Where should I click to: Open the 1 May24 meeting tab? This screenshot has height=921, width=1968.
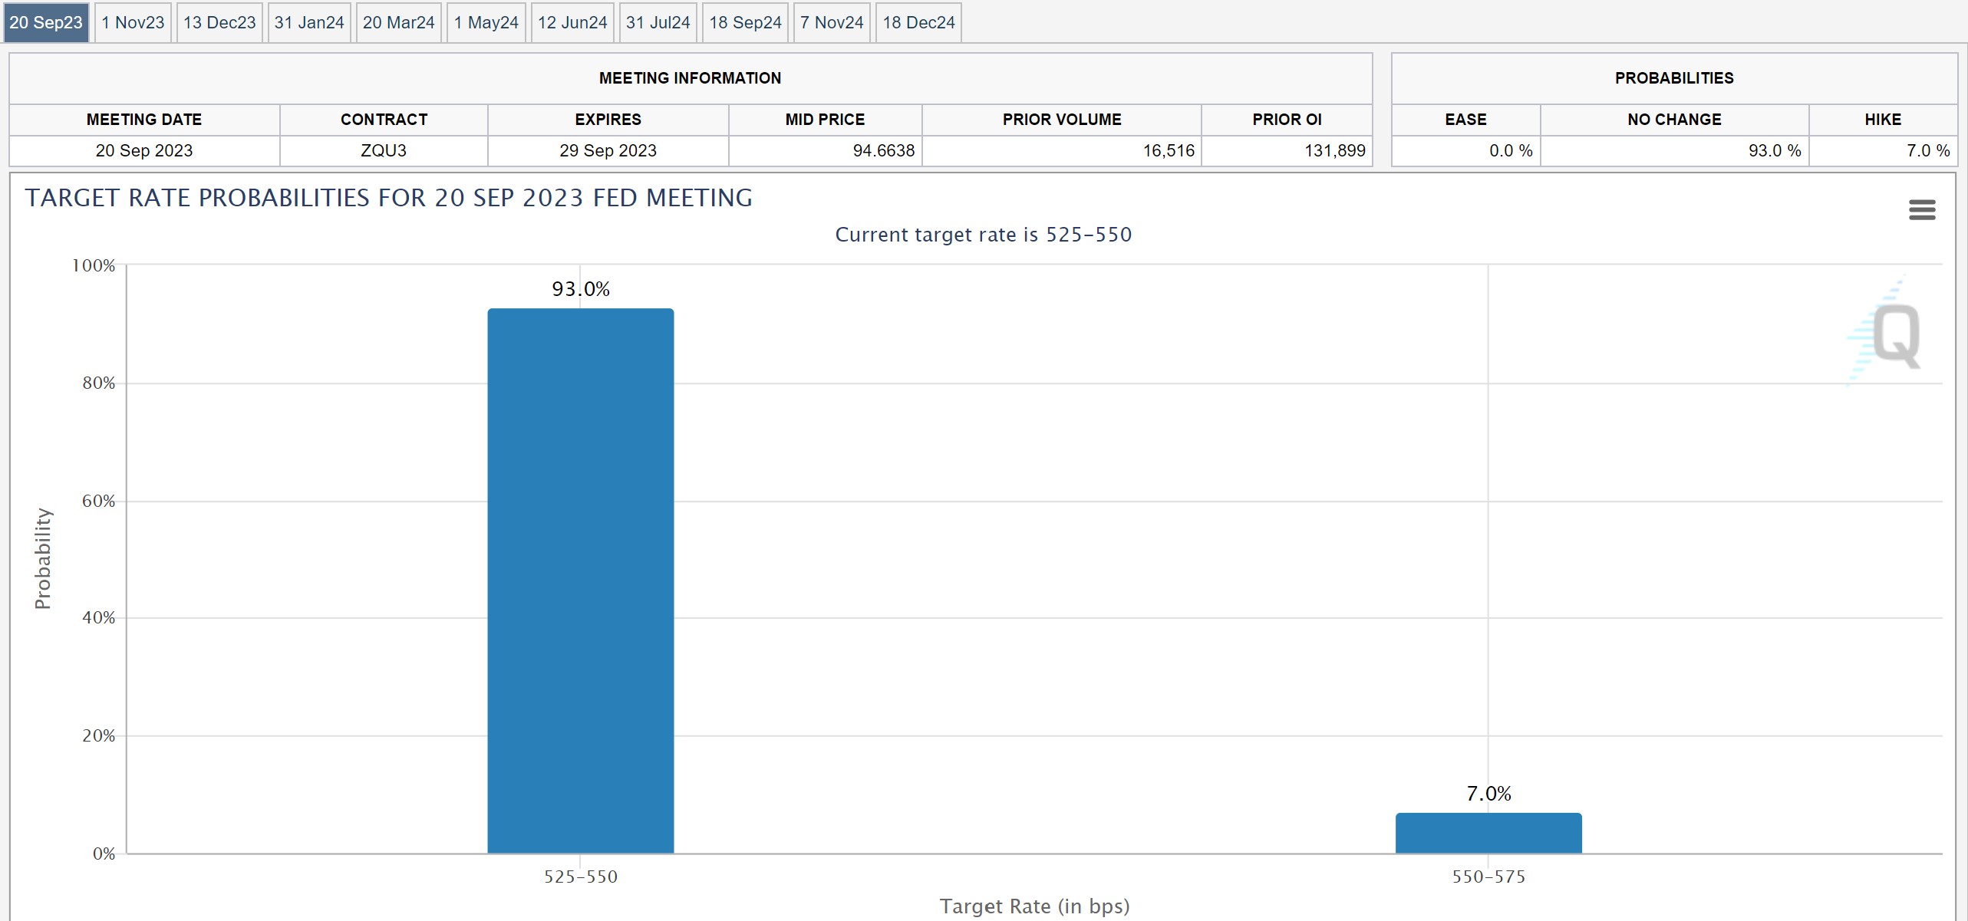(x=486, y=23)
